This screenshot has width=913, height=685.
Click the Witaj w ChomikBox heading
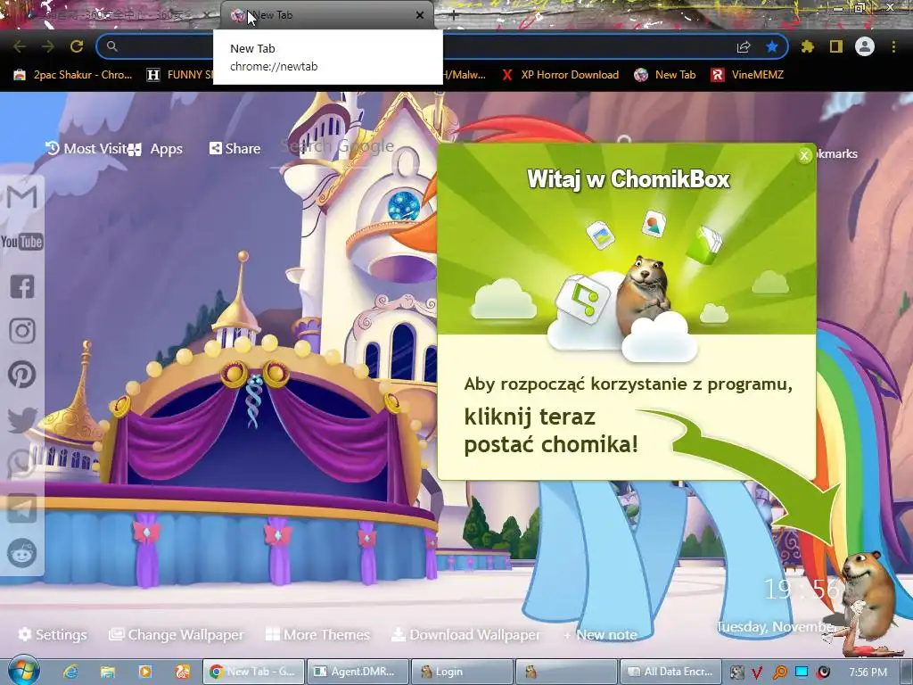pyautogui.click(x=628, y=178)
